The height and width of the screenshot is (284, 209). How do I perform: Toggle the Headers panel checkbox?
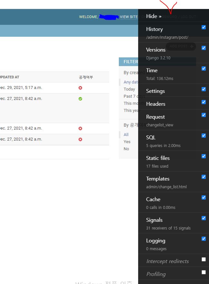pos(204,102)
